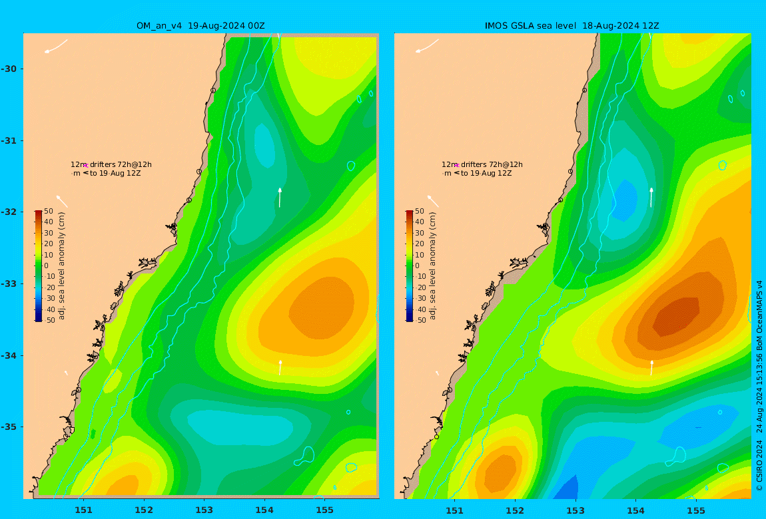Click the yellow coastal circle marker near -35.1, right map
766x519 pixels.
pos(437,436)
